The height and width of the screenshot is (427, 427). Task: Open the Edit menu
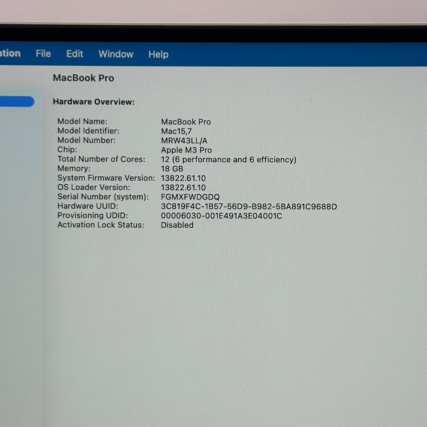point(75,54)
